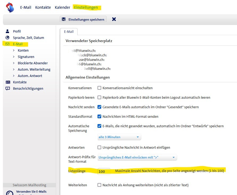Viewport: 237px width, 195px height.
Task: Click the Swisscom logo icon
Action: tap(10, 7)
